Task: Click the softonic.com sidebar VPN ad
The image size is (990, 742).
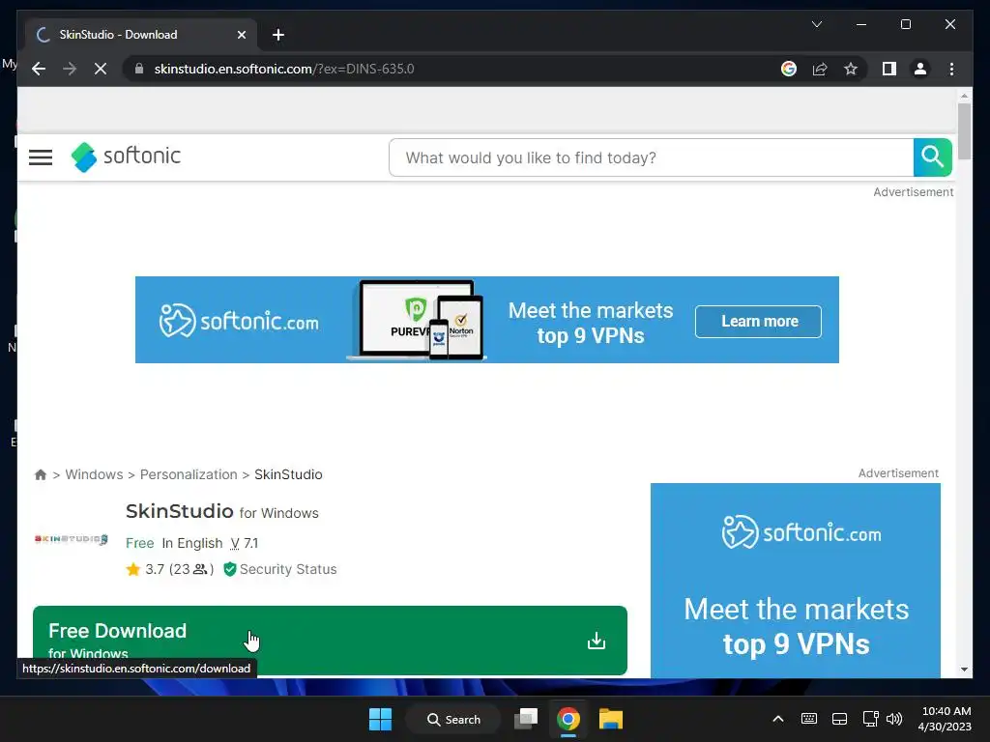Action: (795, 581)
